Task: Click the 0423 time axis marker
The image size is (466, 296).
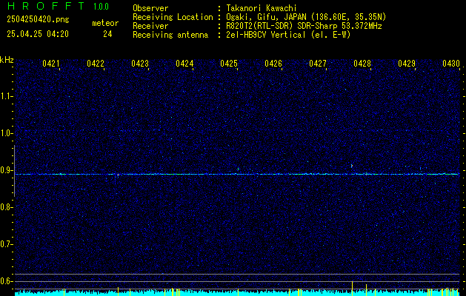Action: (x=140, y=64)
